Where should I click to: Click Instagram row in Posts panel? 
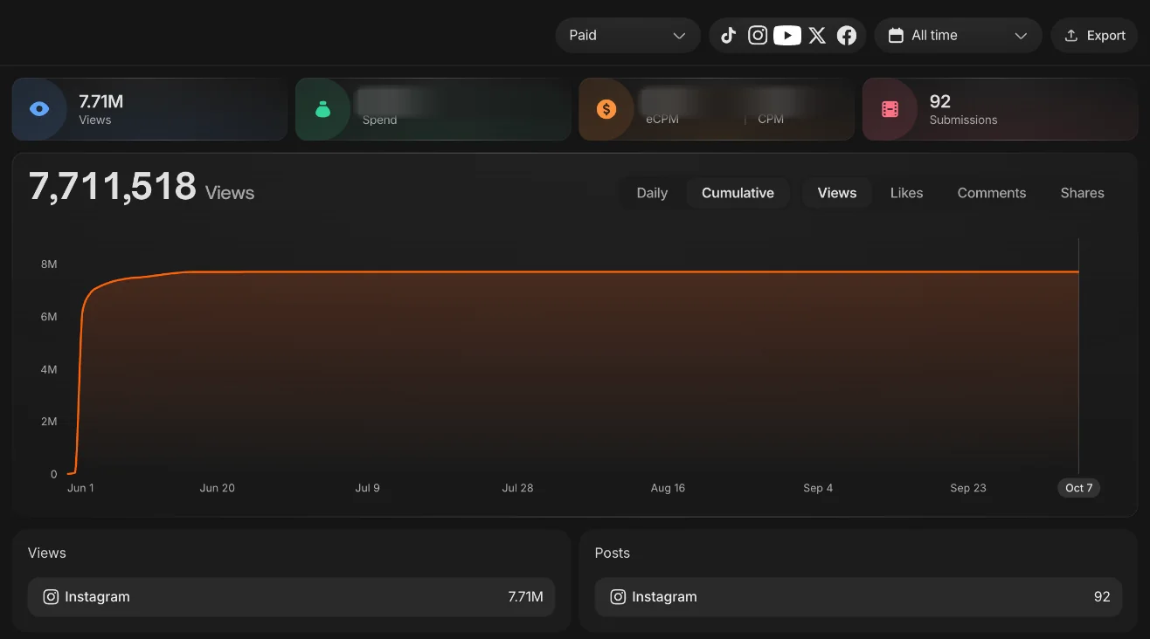(x=858, y=597)
